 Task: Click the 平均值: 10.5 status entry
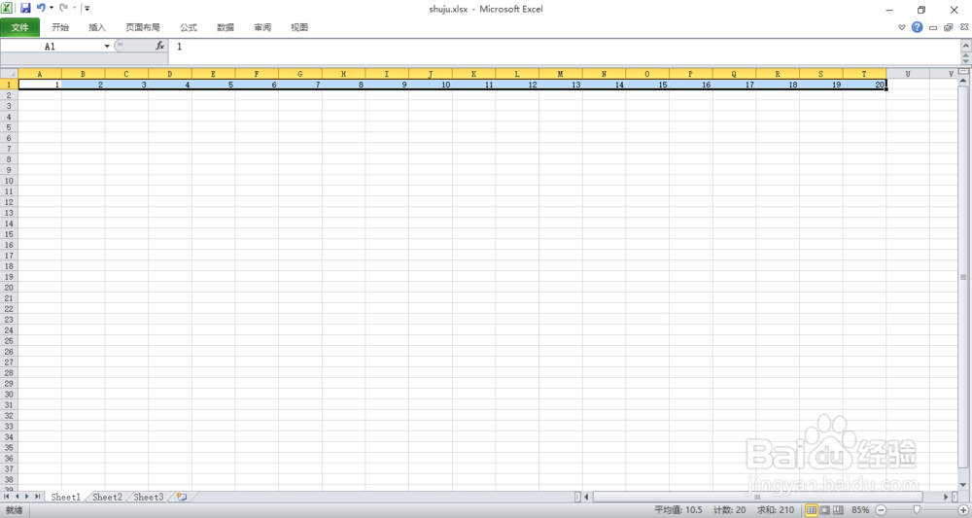click(678, 510)
